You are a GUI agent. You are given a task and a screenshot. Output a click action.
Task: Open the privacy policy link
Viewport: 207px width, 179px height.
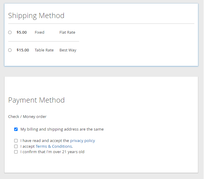pyautogui.click(x=82, y=141)
